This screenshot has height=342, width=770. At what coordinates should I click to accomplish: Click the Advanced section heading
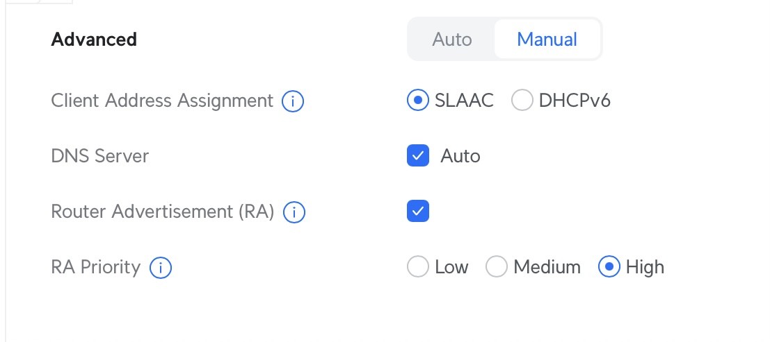(94, 40)
